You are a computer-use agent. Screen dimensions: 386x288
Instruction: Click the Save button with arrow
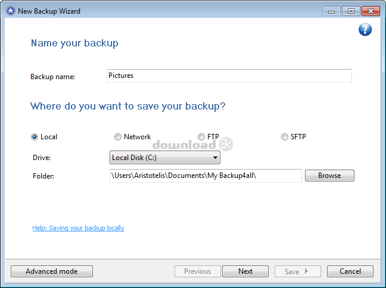[298, 271]
